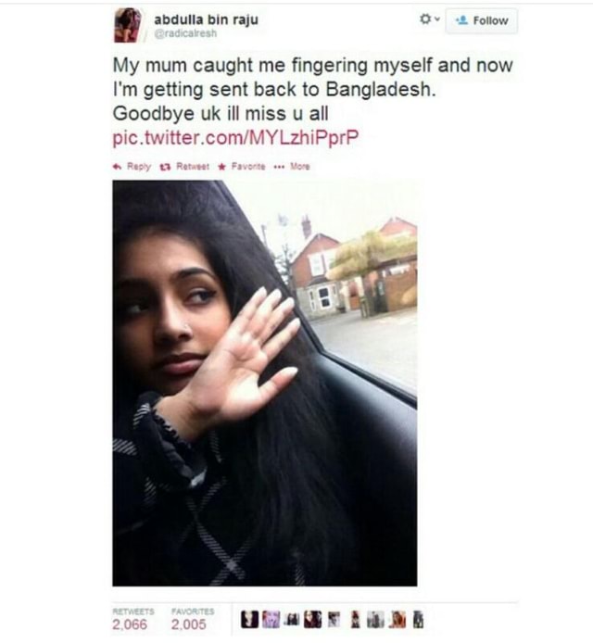593x643 pixels.
Task: View the 2,005 favorites count
Action: click(189, 624)
